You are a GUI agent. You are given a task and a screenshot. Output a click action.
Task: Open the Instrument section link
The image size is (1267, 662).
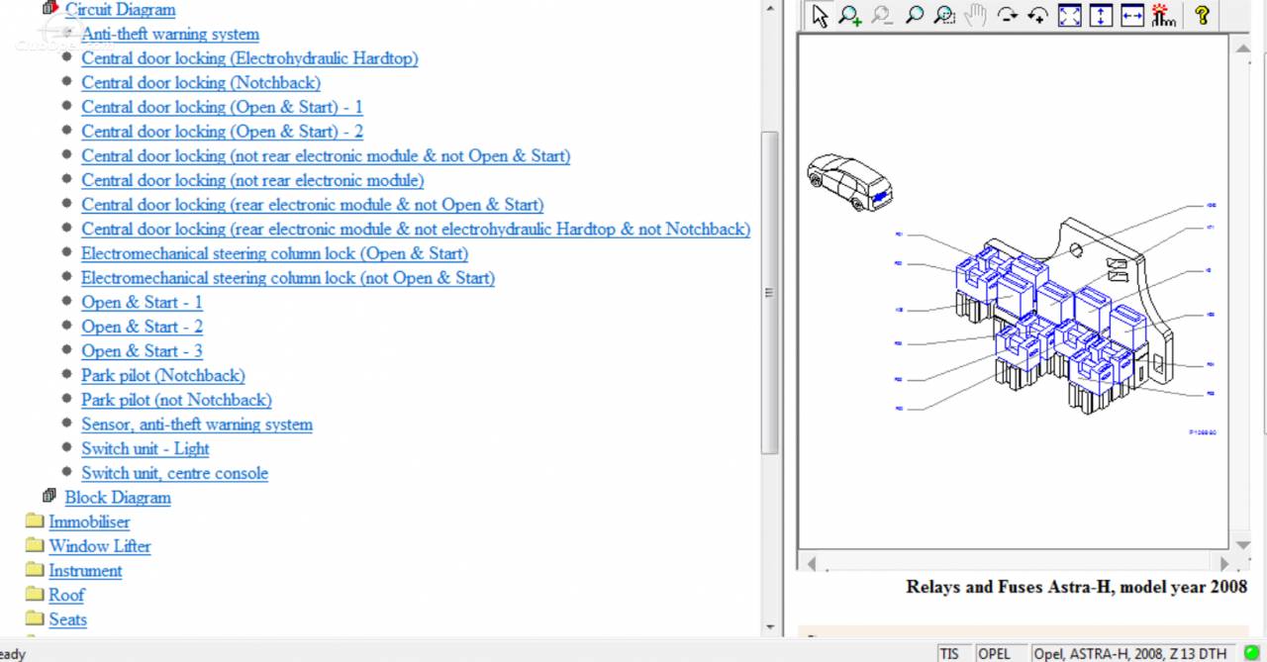[85, 571]
